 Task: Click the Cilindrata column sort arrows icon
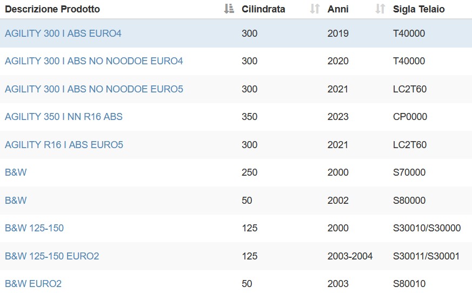pos(315,9)
